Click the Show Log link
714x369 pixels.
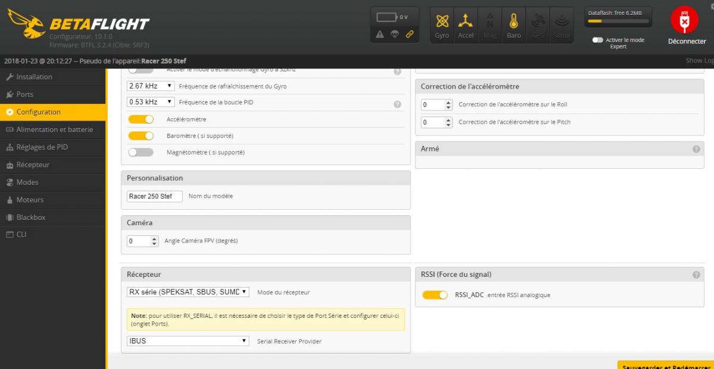click(x=699, y=61)
